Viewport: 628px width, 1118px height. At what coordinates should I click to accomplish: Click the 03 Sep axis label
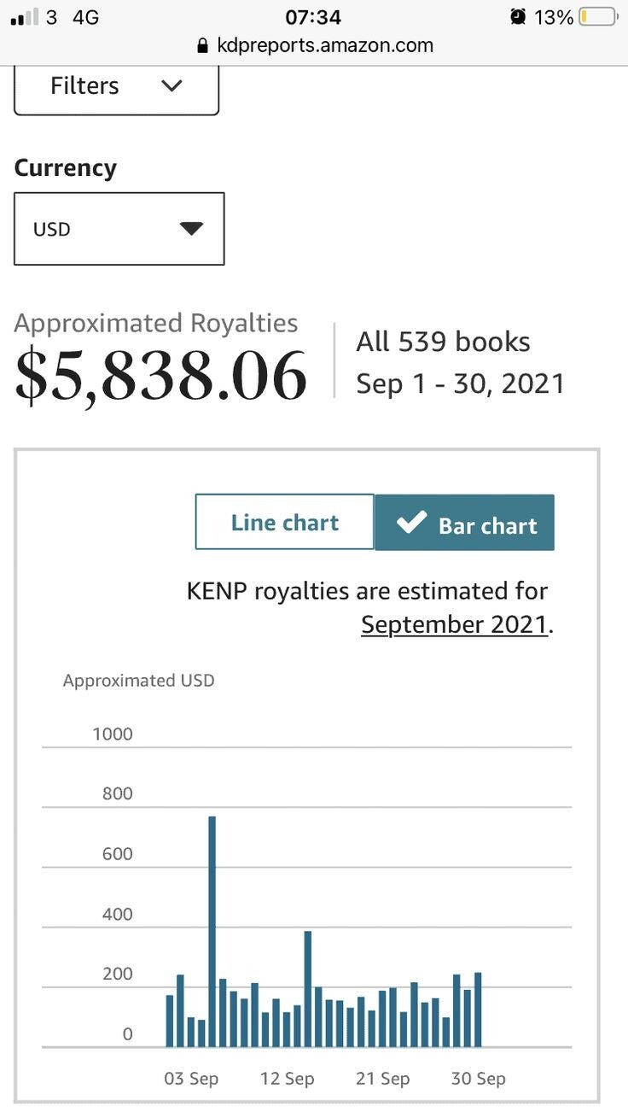click(191, 1079)
